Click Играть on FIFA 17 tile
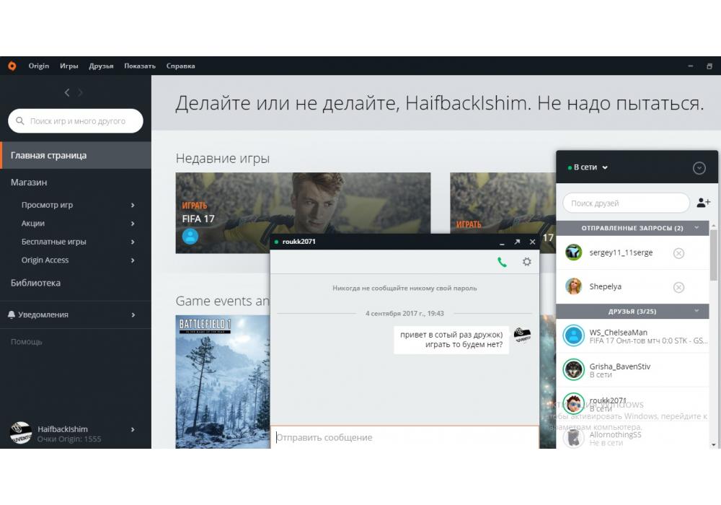721x505 pixels. click(x=195, y=206)
